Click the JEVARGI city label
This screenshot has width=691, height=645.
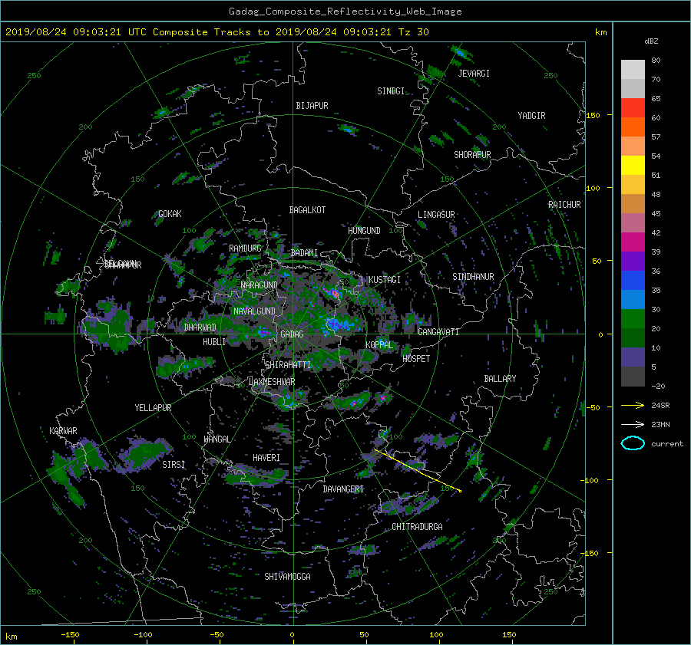[x=474, y=74]
